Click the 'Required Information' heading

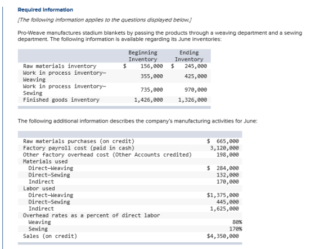pos(46,10)
